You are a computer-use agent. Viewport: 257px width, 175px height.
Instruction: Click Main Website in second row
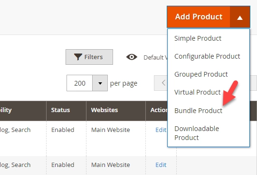pos(111,165)
